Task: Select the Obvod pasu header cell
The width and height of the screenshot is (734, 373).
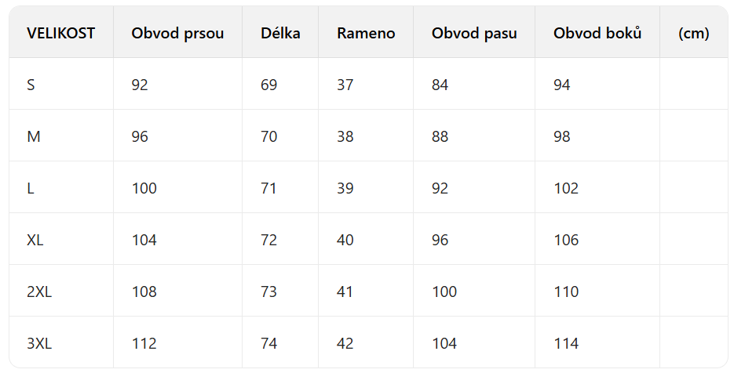Action: click(x=474, y=33)
